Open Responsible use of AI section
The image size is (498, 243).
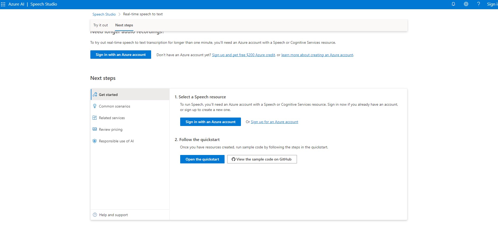click(x=130, y=141)
